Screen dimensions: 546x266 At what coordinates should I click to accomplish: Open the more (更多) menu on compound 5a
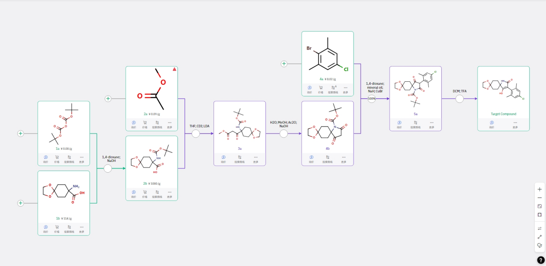[432, 123]
